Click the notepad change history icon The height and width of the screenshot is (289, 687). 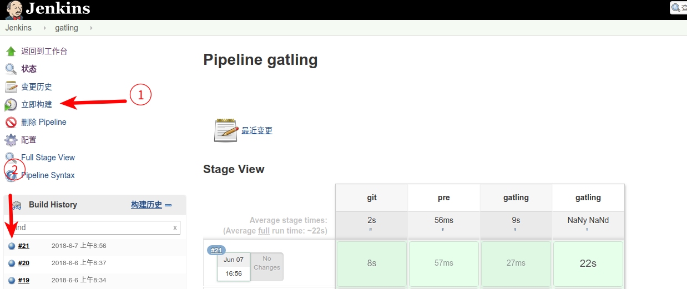pyautogui.click(x=11, y=87)
